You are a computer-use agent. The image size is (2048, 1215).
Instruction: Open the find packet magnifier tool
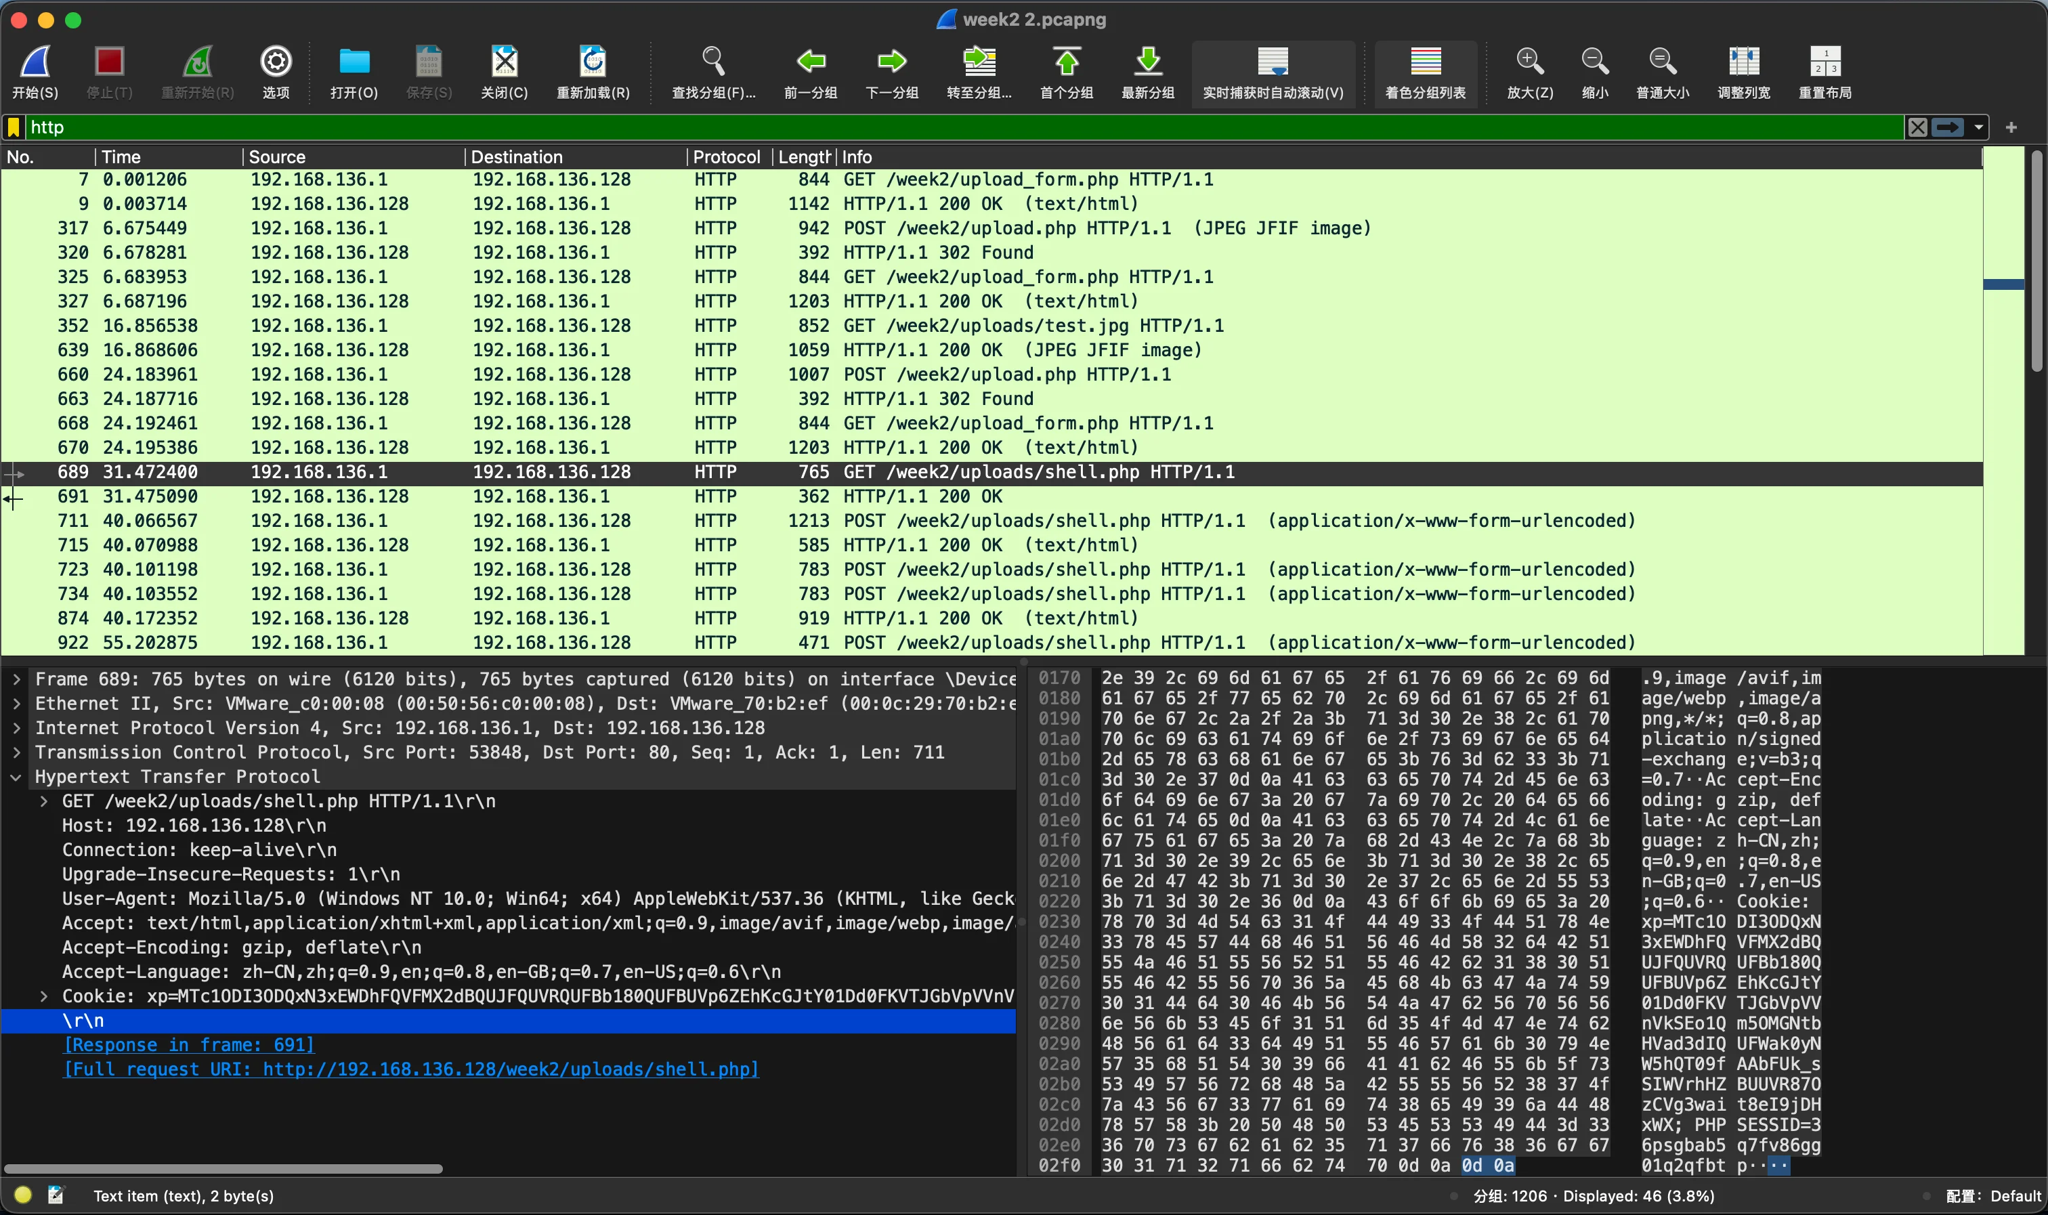tap(713, 62)
